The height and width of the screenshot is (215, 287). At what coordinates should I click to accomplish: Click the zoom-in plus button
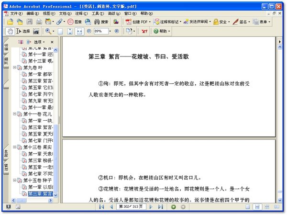pos(117,31)
